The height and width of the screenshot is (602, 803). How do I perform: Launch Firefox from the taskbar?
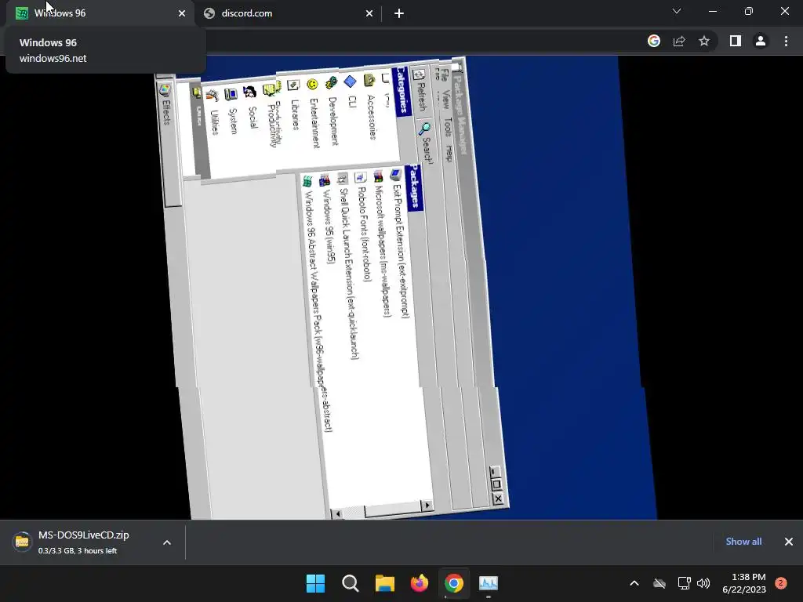[x=420, y=583]
